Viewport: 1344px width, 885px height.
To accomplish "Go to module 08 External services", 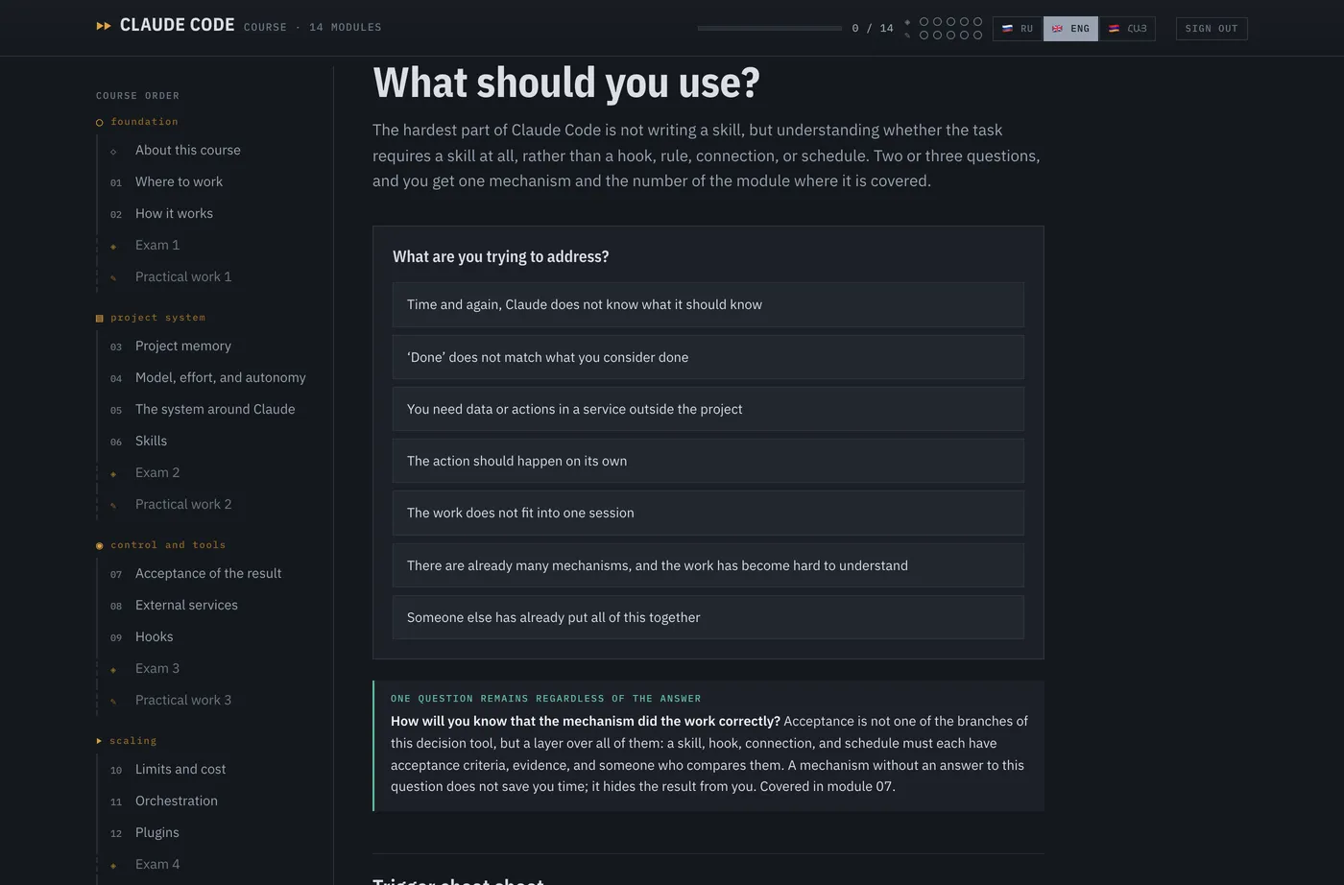I will pyautogui.click(x=186, y=606).
